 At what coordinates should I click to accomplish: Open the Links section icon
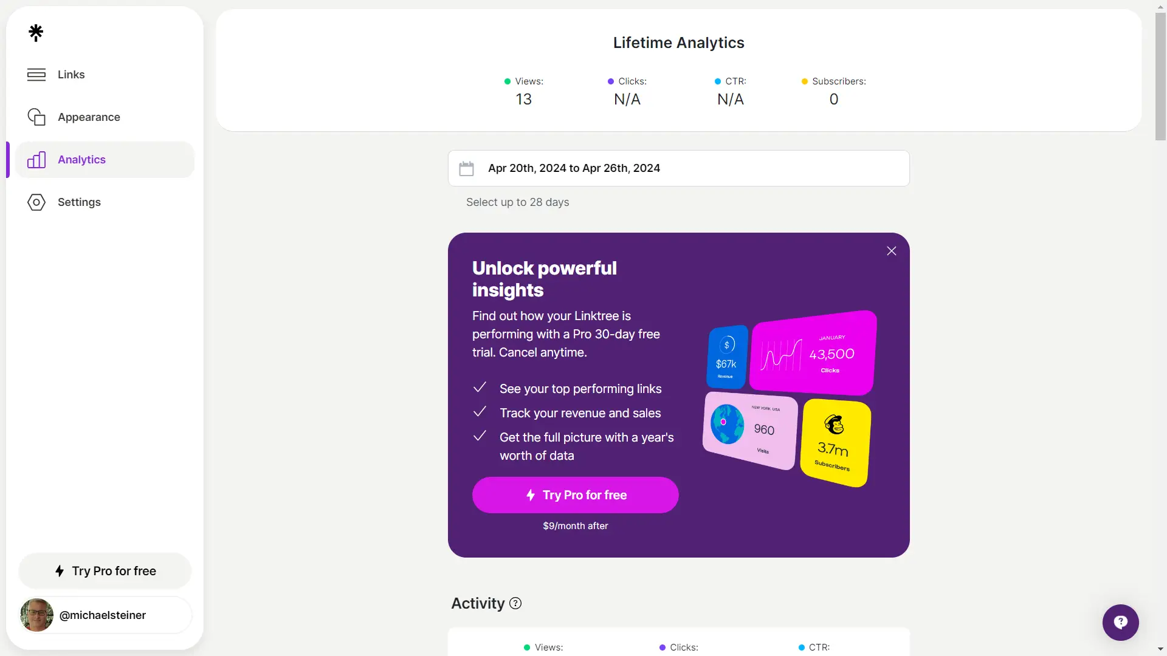(35, 73)
